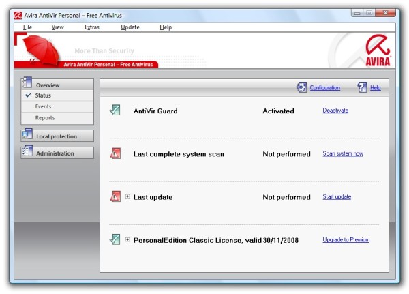Click the Local protection monitor icon

(27, 134)
